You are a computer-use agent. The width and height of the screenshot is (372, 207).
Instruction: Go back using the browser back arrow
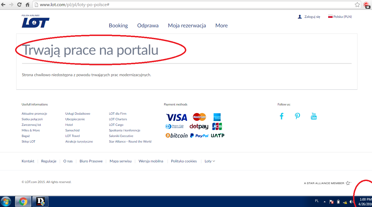tap(4, 5)
